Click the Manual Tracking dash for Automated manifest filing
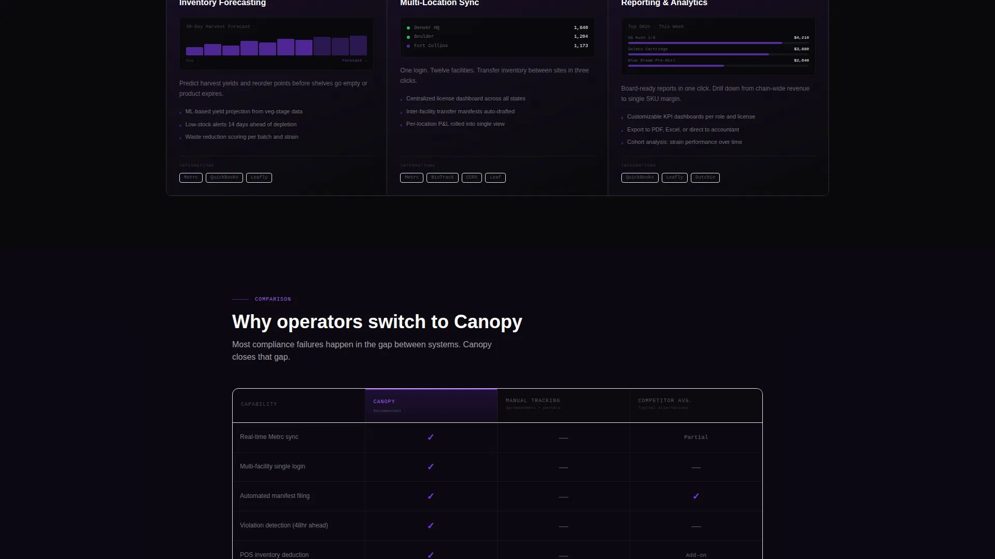Screen dimensions: 995x559 pyautogui.click(x=563, y=497)
